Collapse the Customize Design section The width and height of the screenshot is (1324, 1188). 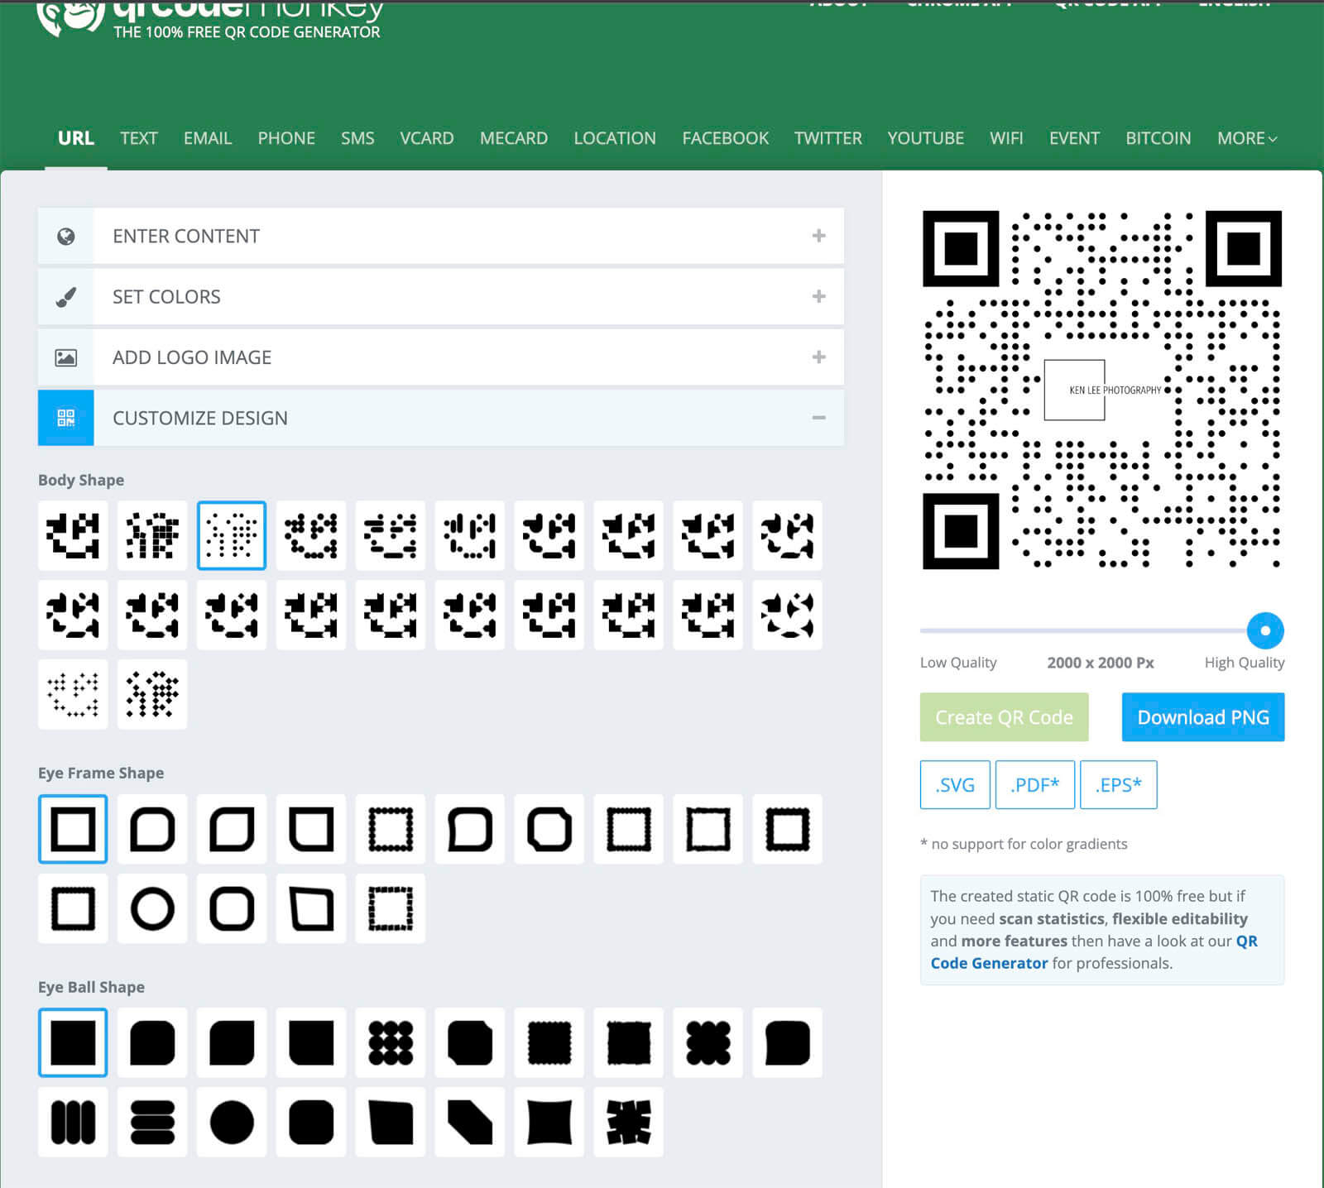(x=818, y=418)
